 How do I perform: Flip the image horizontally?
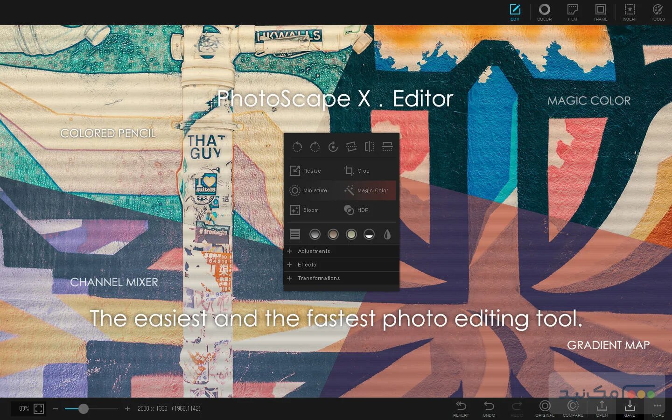click(369, 147)
